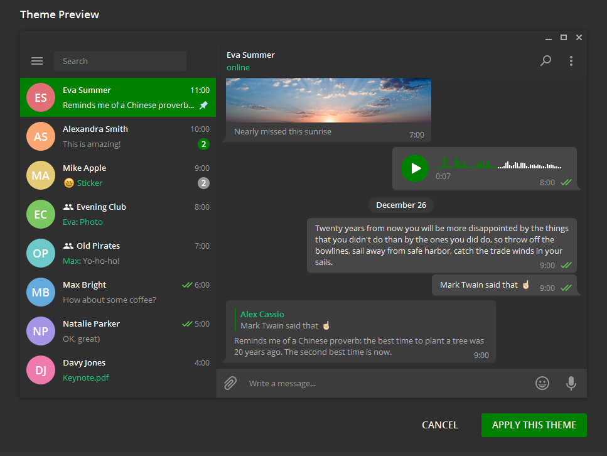Select Mike Apple conversation

click(118, 175)
